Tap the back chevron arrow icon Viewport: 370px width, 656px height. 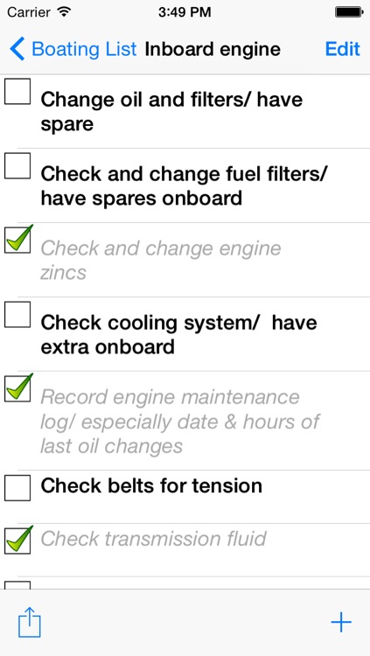click(17, 49)
